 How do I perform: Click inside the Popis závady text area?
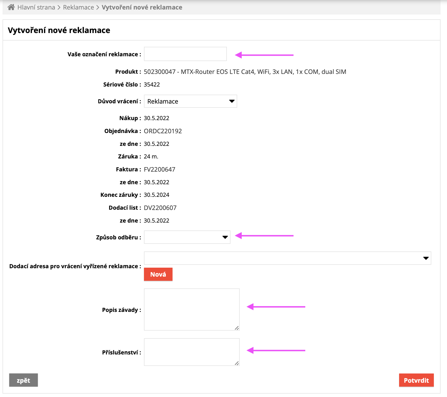point(192,309)
